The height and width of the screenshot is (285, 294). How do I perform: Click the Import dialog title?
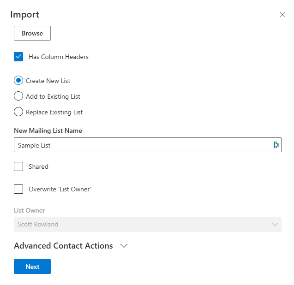point(24,14)
